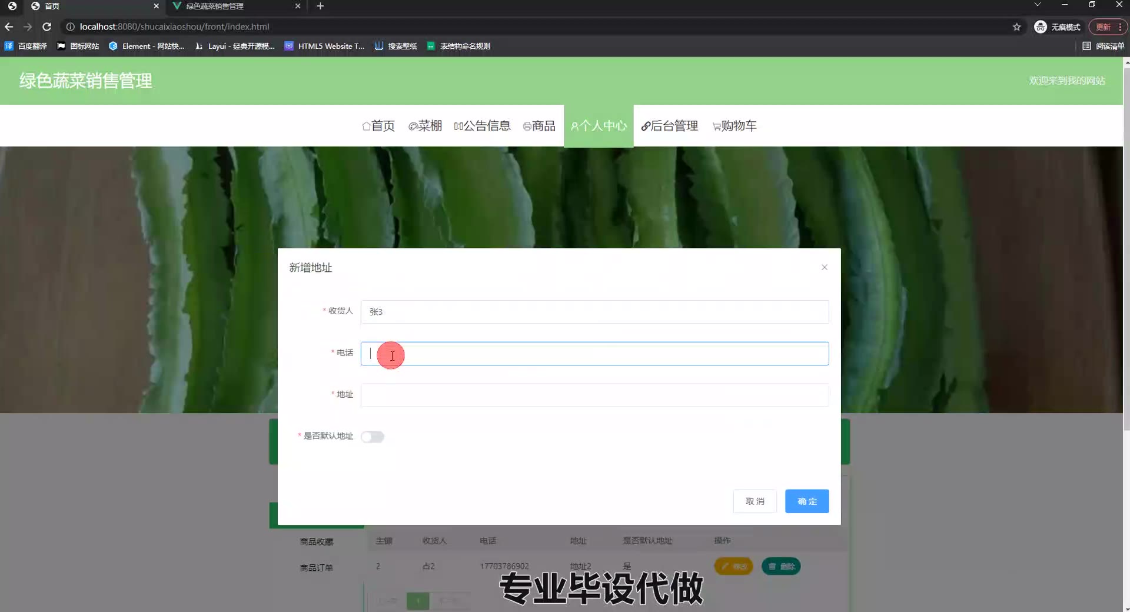The width and height of the screenshot is (1130, 612).
Task: Open the browser three-dot menu
Action: point(1120,27)
